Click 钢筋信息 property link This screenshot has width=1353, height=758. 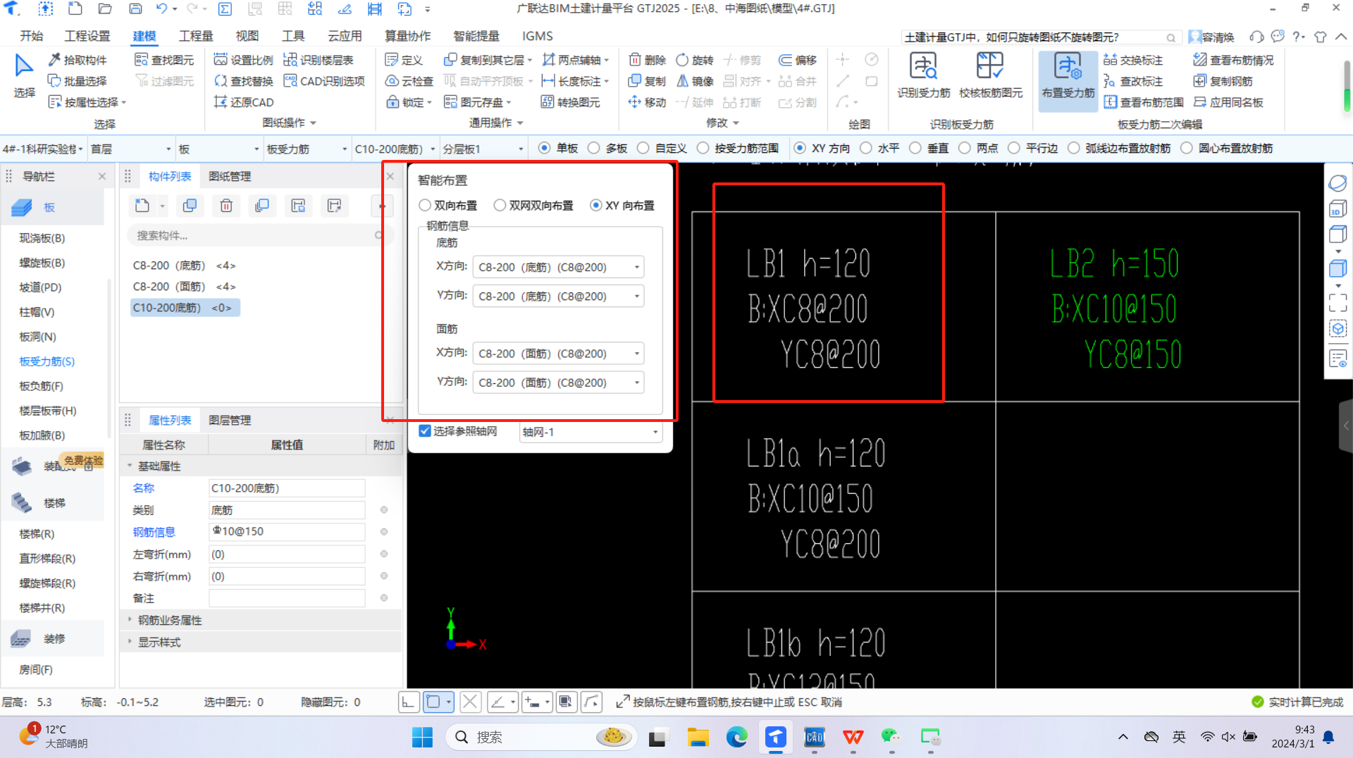(154, 532)
